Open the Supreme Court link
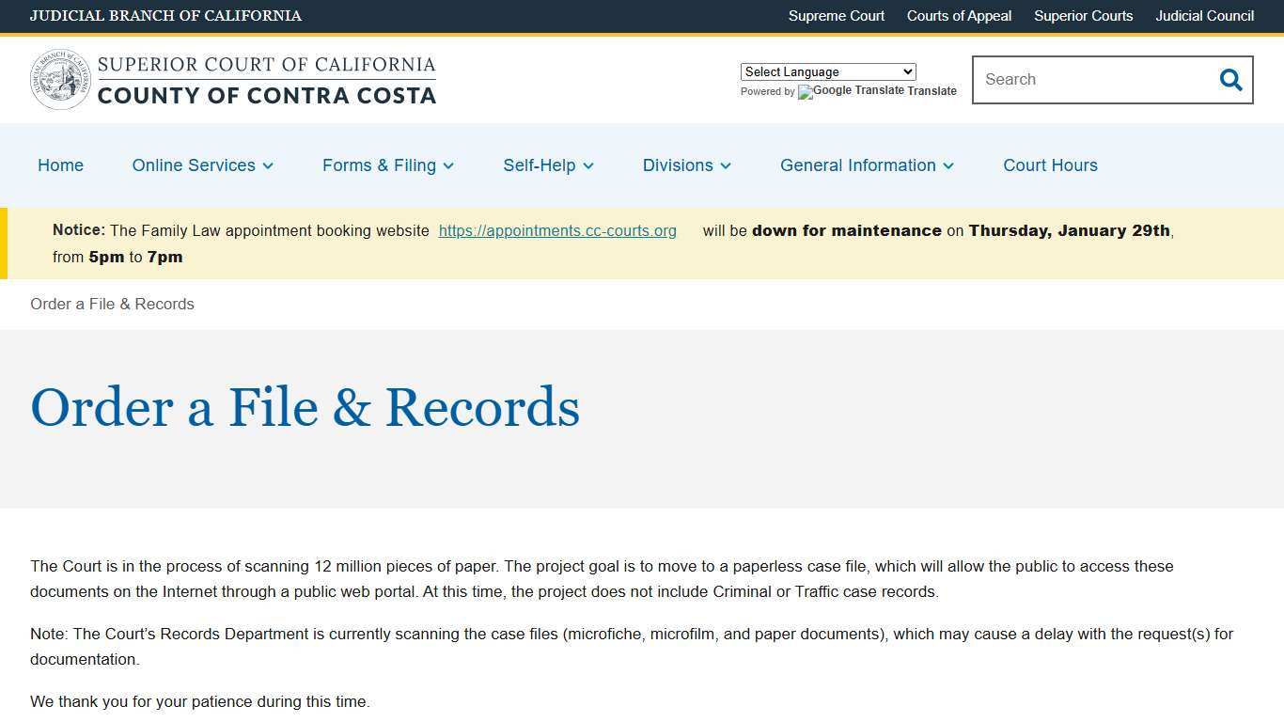This screenshot has width=1284, height=722. point(836,16)
